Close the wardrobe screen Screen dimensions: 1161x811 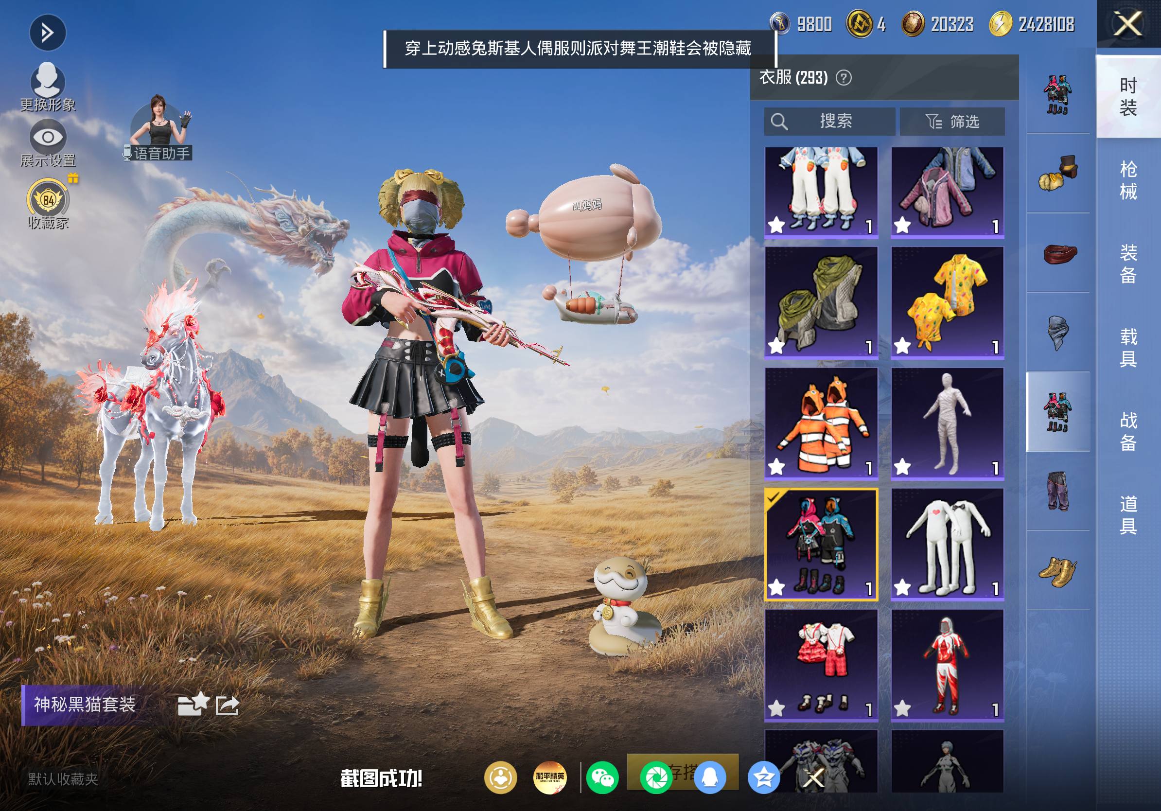tap(1128, 24)
